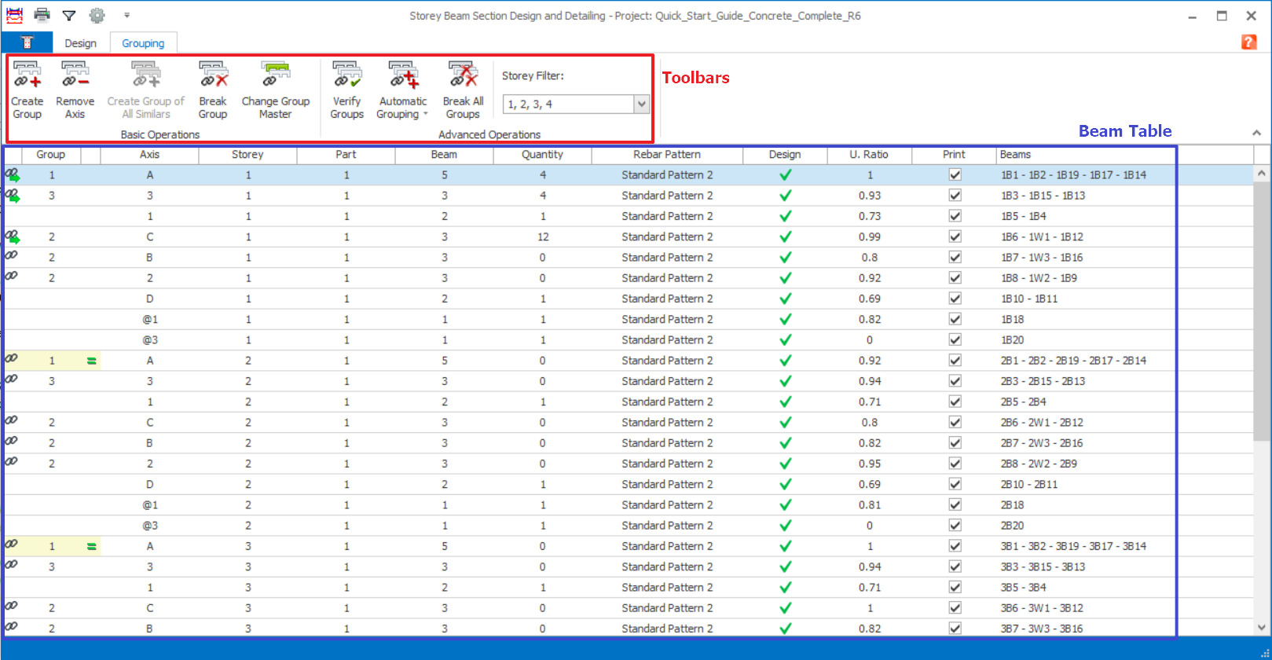Switch to the Design tab
This screenshot has height=660, width=1272.
pyautogui.click(x=80, y=43)
